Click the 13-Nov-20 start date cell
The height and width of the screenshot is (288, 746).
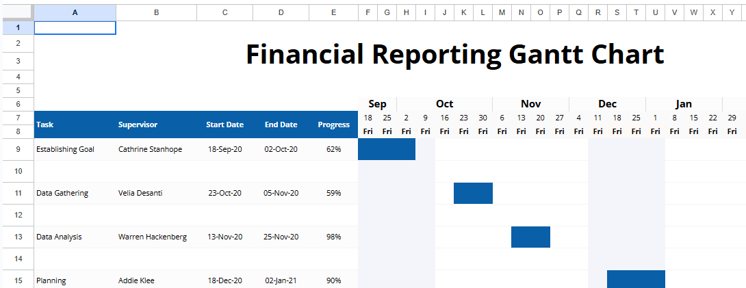tap(224, 237)
